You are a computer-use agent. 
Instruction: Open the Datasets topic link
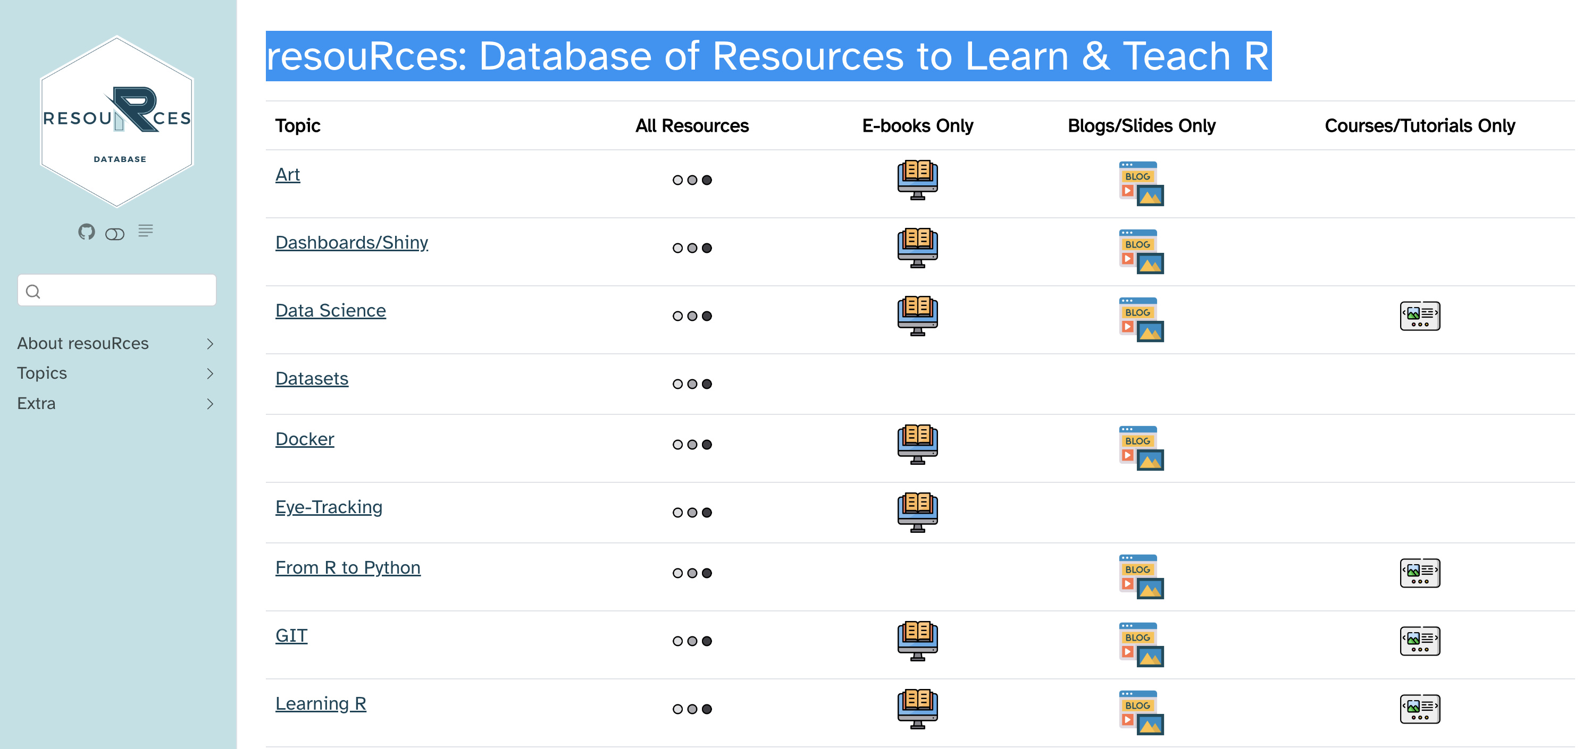(312, 378)
